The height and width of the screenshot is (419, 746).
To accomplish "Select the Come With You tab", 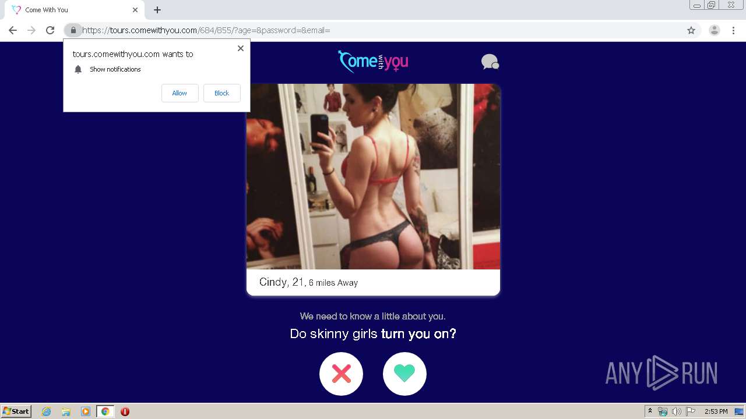I will (75, 10).
